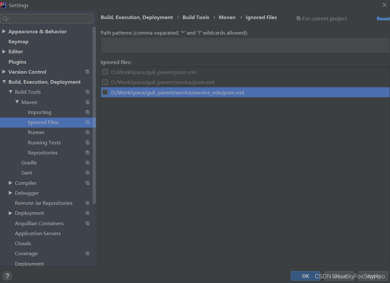
Task: Click project-level icon next to Build Tools
Action: pos(87,92)
